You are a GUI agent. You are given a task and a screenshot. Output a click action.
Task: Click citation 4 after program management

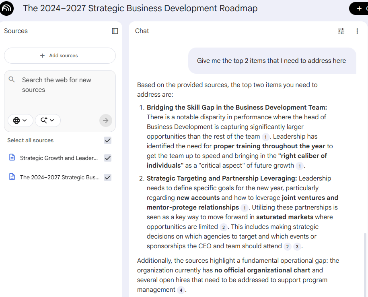[181, 290]
